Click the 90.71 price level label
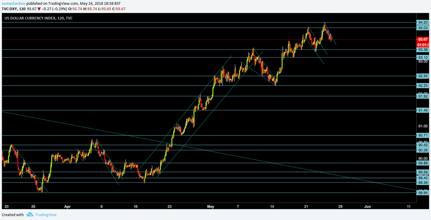 pyautogui.click(x=423, y=135)
